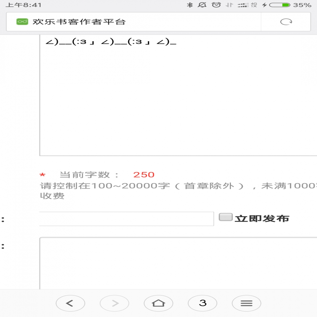Tap the red word count 250

pos(144,174)
